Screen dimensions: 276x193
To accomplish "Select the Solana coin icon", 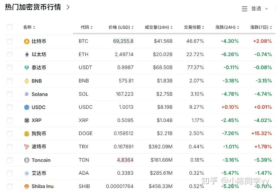I will (x=26, y=94).
